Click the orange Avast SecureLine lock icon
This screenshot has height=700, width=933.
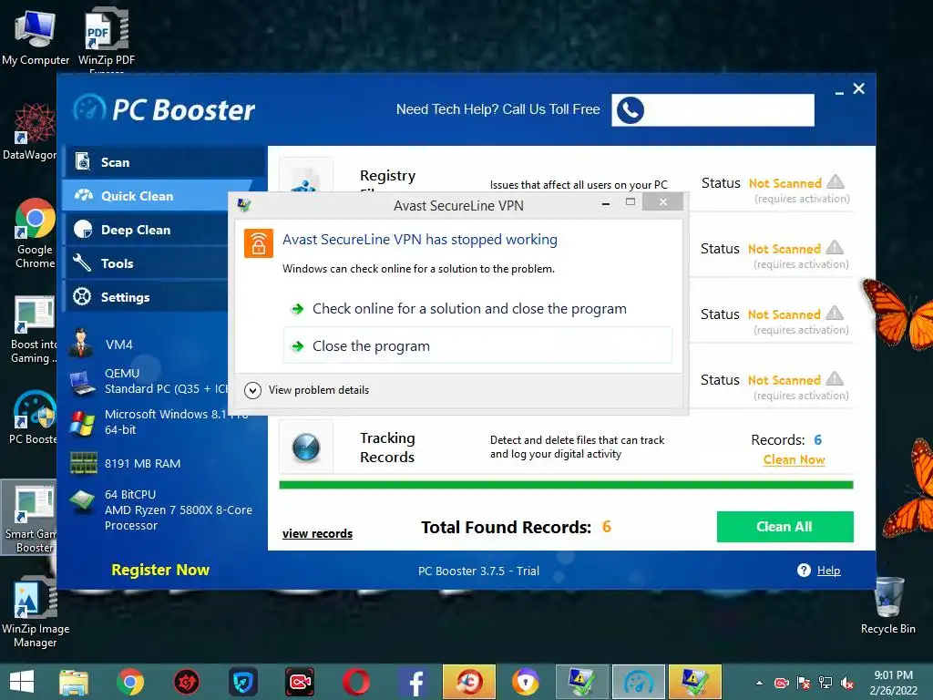point(259,242)
